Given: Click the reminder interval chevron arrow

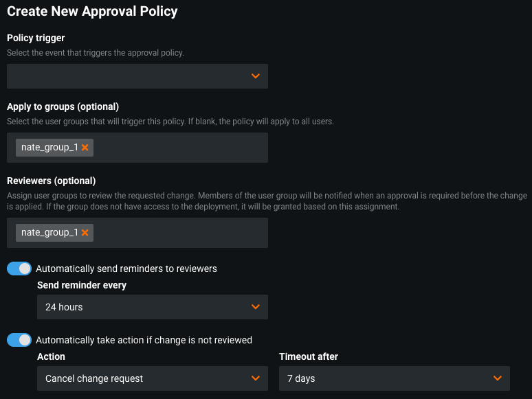Looking at the screenshot, I should click(x=255, y=307).
